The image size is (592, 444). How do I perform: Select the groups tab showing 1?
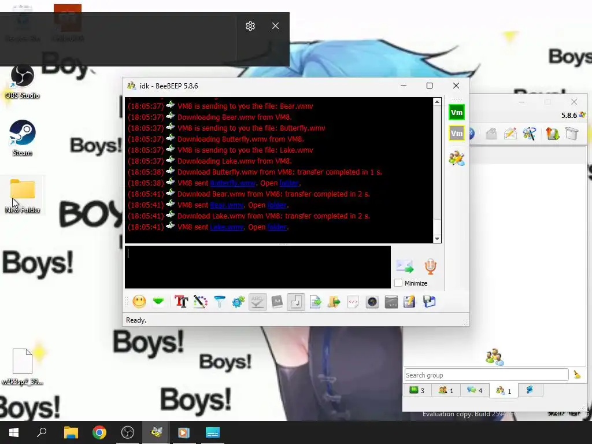coord(504,390)
